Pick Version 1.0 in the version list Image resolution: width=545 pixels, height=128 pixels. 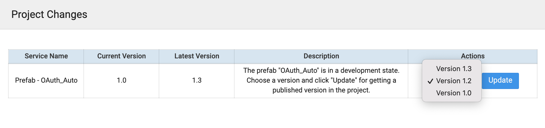(453, 93)
